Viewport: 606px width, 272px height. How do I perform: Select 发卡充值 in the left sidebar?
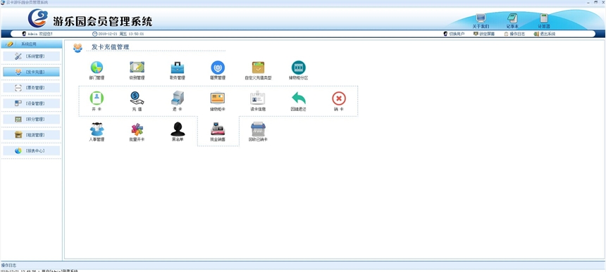click(x=31, y=72)
